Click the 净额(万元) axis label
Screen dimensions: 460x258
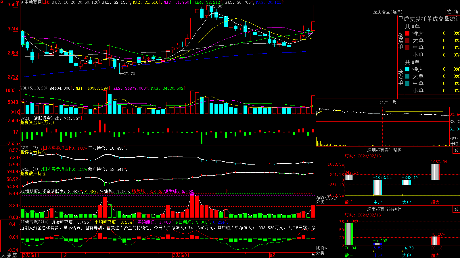(326, 198)
